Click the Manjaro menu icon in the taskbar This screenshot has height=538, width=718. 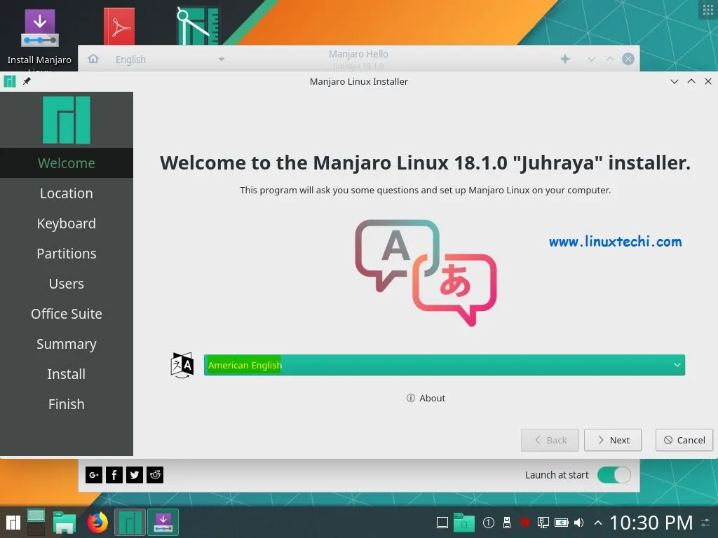[x=13, y=522]
